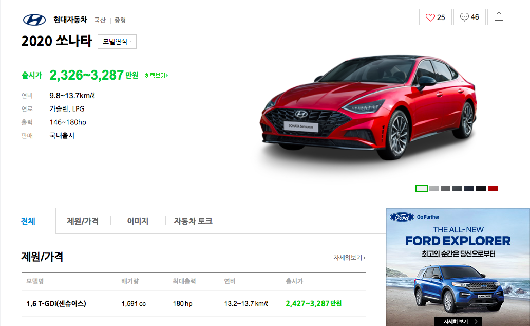The image size is (530, 326).
Task: Click the 모델명 column header
Action: point(35,281)
